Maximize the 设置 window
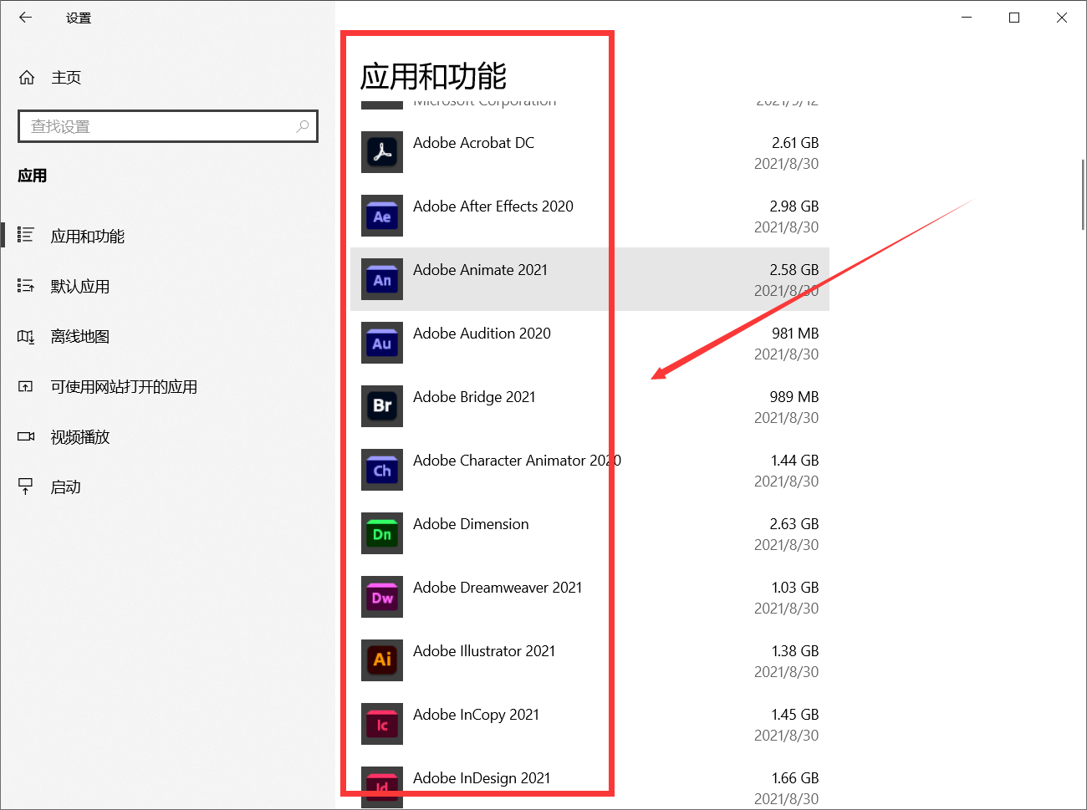The width and height of the screenshot is (1087, 810). (x=1014, y=17)
